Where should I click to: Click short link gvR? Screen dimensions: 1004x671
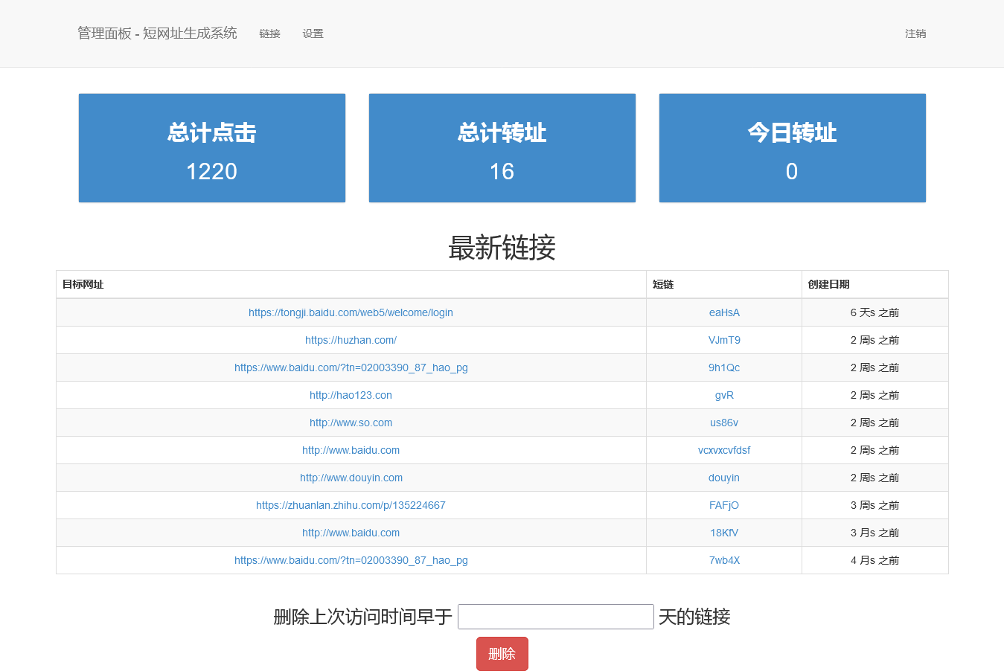pyautogui.click(x=723, y=395)
